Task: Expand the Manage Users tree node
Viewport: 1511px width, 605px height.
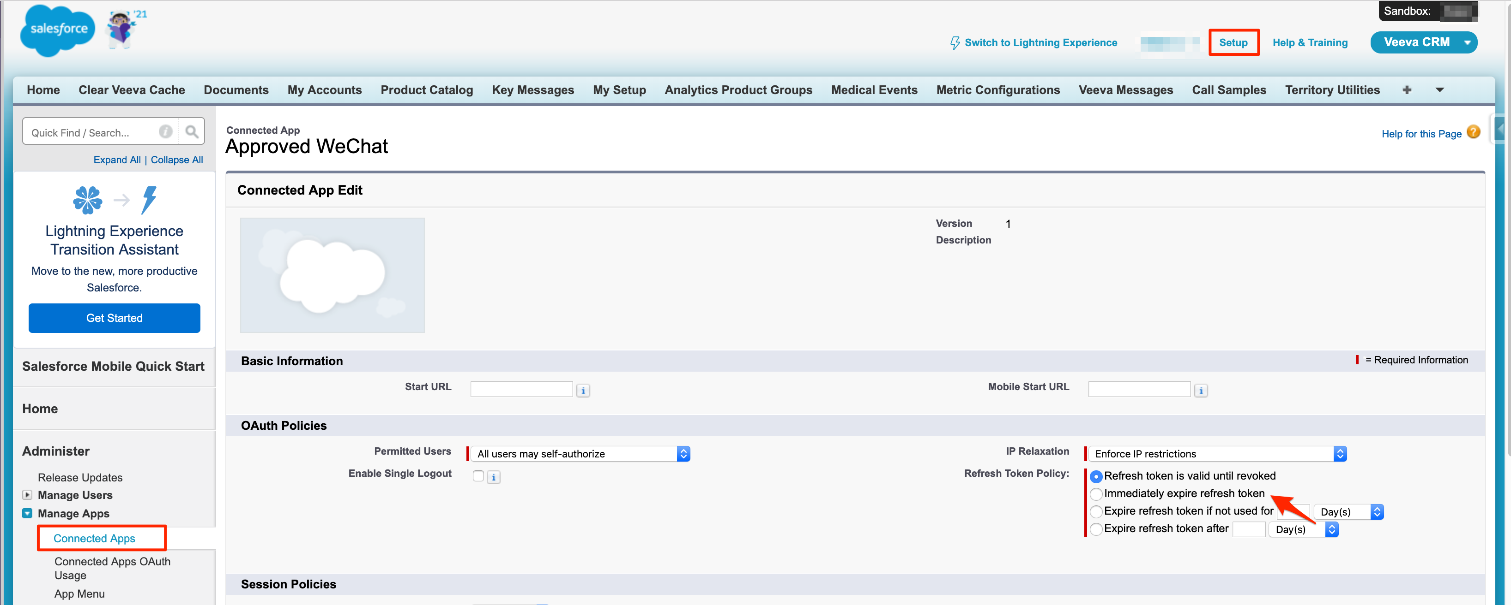Action: pyautogui.click(x=27, y=495)
